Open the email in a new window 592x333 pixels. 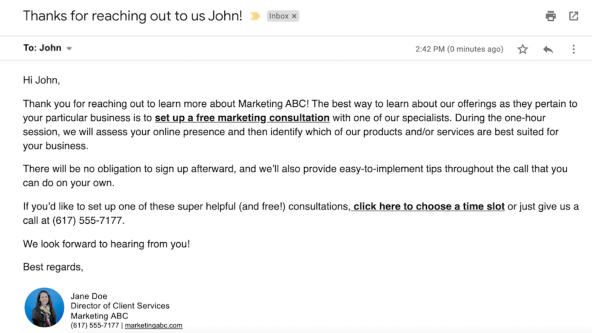tap(573, 16)
